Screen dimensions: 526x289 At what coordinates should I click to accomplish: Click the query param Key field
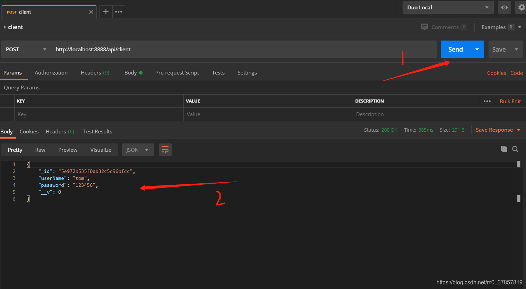point(99,114)
